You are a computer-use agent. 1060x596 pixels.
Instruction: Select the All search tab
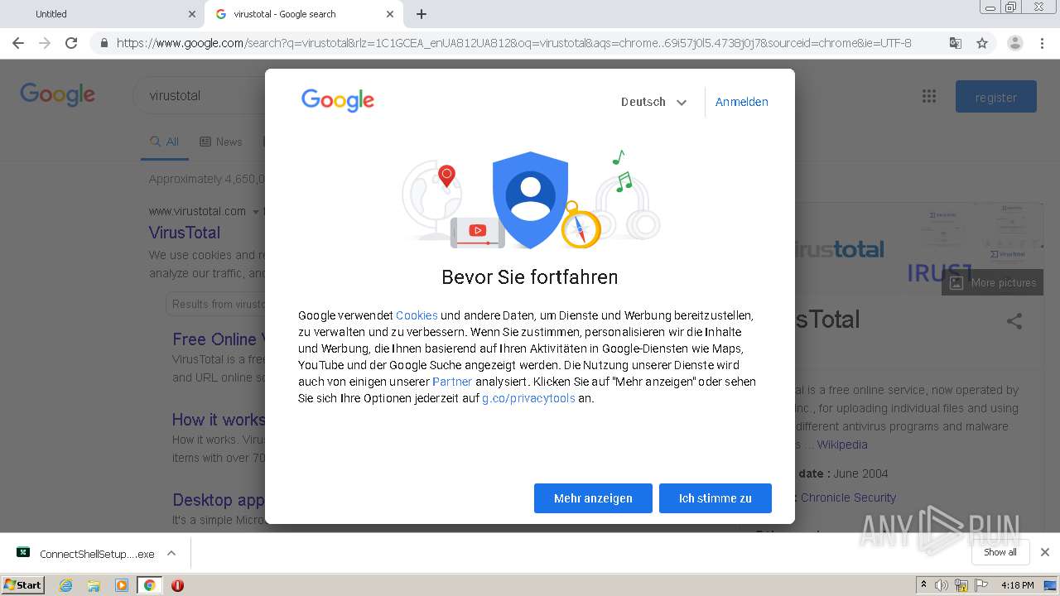(x=164, y=142)
